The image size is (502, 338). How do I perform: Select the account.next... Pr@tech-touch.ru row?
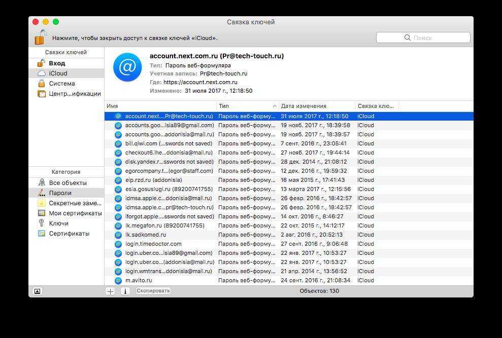coord(289,116)
